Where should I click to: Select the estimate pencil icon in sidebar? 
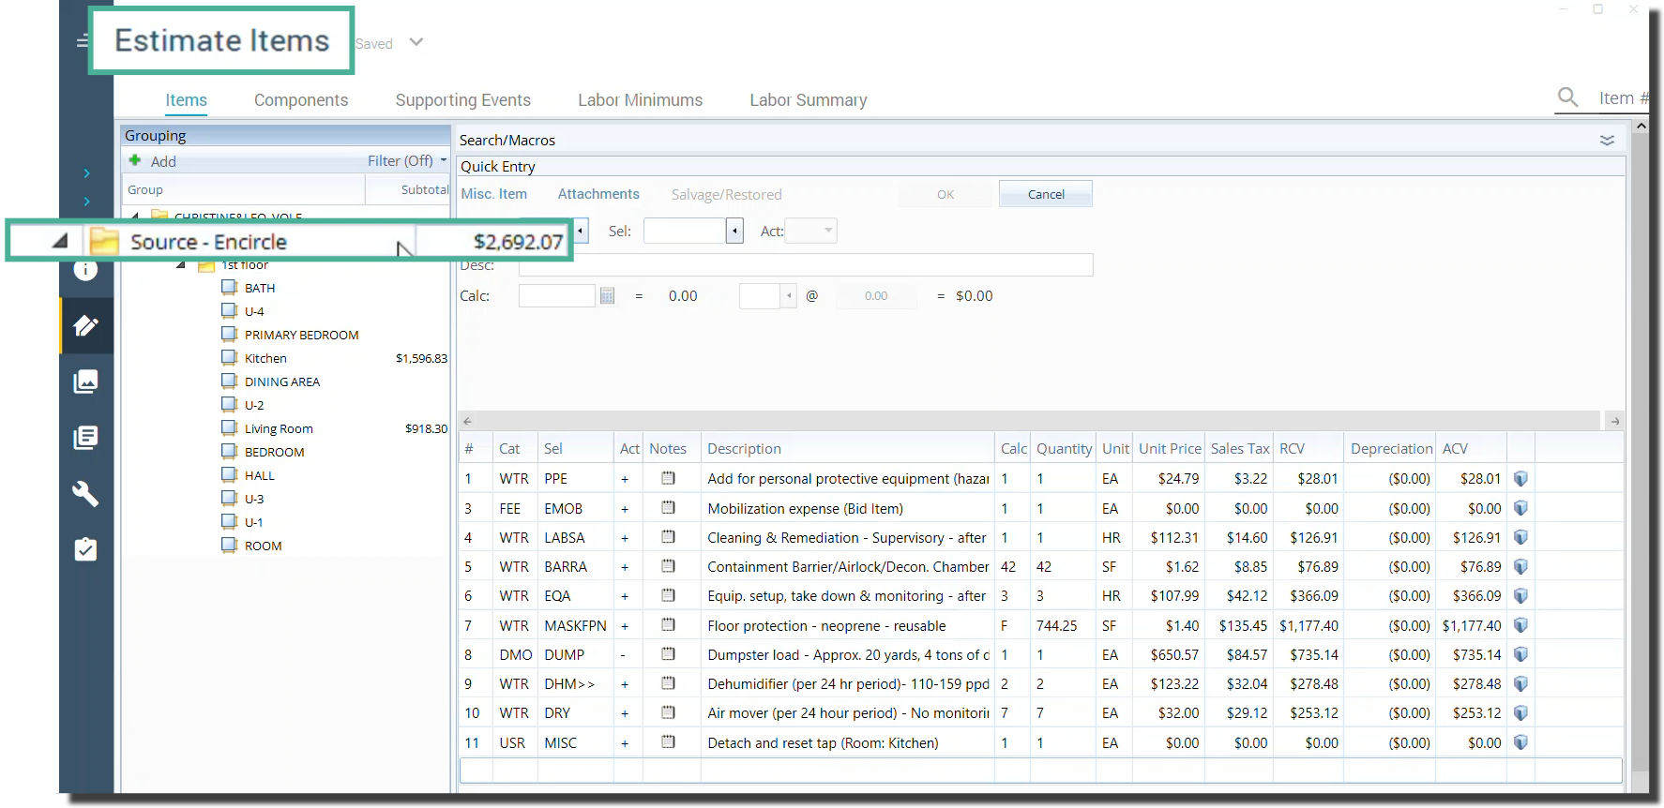[x=85, y=325]
